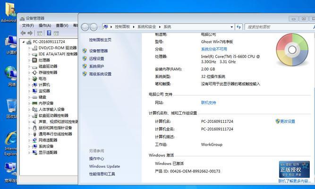
Task: Open the 文件(F) menu
Action: point(28,26)
